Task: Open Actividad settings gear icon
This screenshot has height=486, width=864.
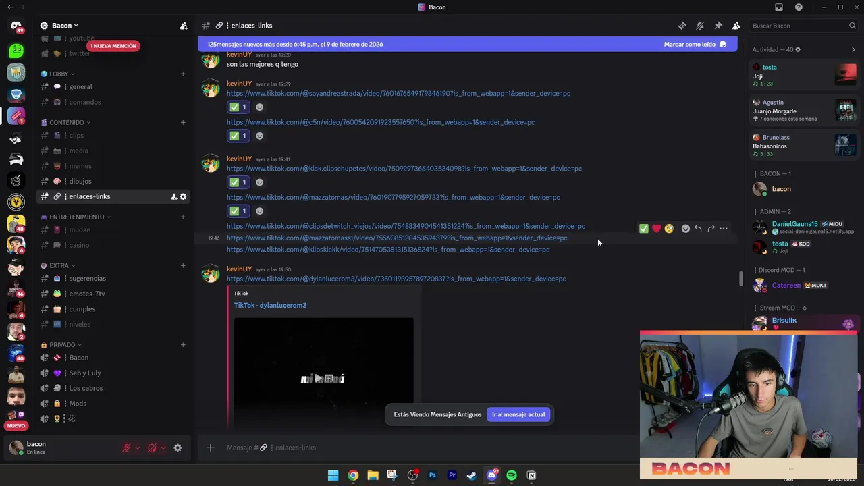Action: tap(798, 49)
